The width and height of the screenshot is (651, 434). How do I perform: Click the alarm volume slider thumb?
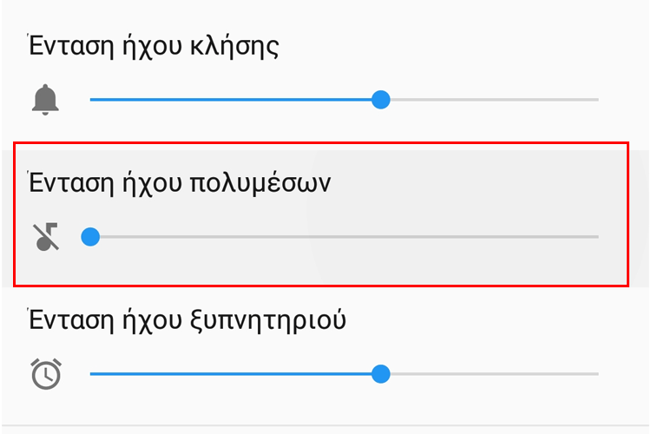[379, 374]
